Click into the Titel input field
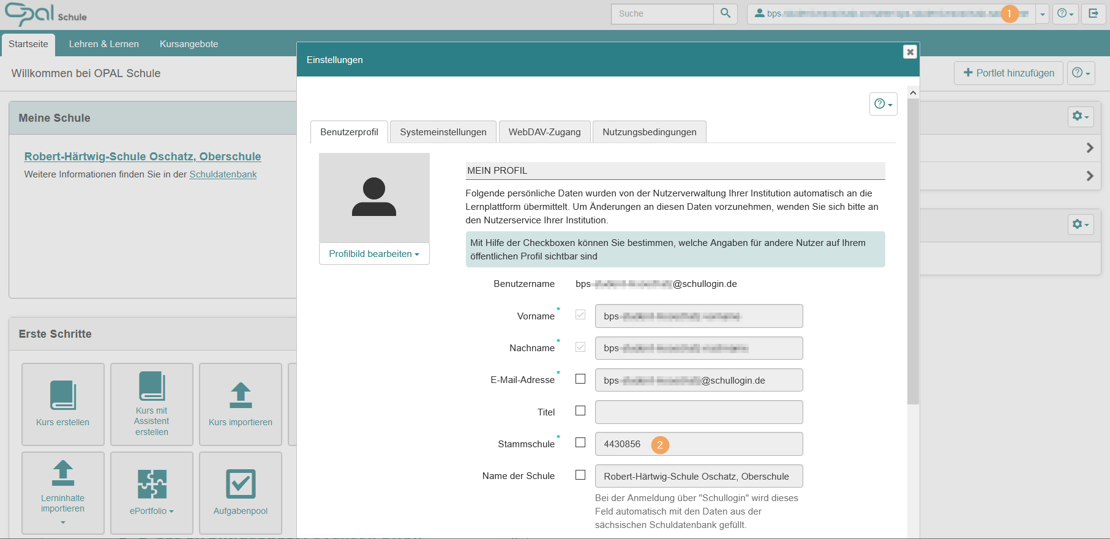The height and width of the screenshot is (539, 1110). click(x=699, y=412)
